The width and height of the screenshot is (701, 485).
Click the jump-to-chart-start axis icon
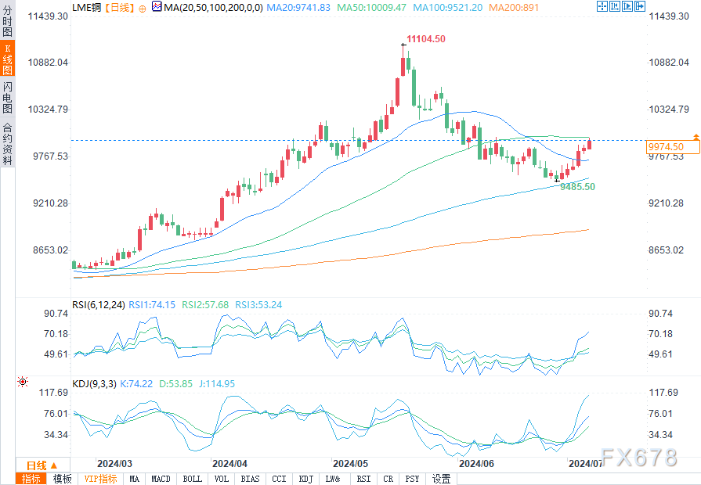(615, 6)
